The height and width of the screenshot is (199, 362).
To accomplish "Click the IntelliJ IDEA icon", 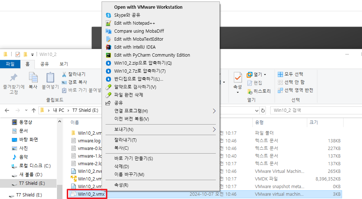I will pyautogui.click(x=108, y=47).
